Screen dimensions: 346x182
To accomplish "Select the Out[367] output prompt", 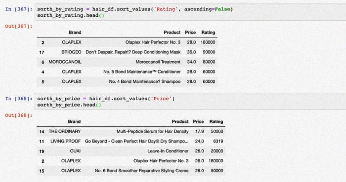I will [19, 26].
